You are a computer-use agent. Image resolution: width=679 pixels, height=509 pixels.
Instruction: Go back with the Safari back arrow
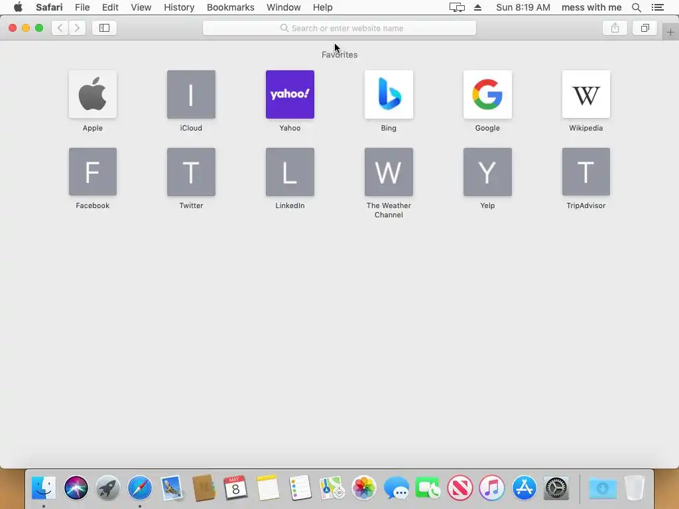click(x=60, y=28)
